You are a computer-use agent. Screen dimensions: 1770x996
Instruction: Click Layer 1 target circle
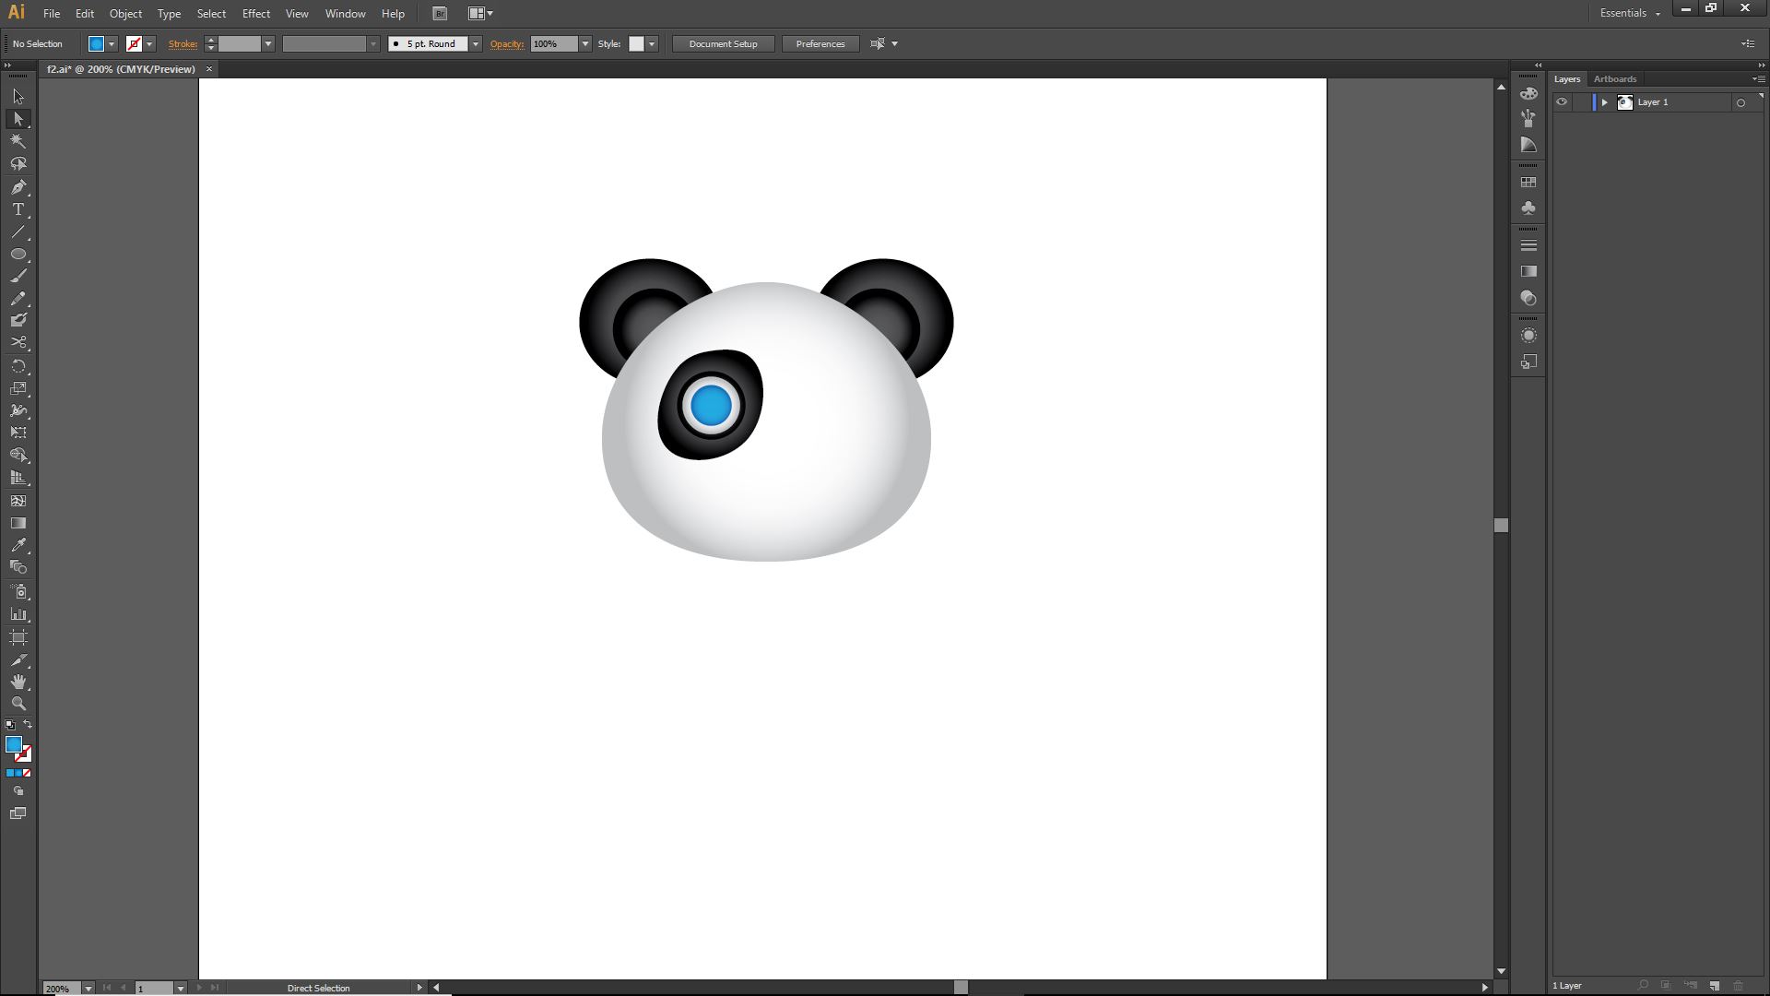pyautogui.click(x=1740, y=103)
